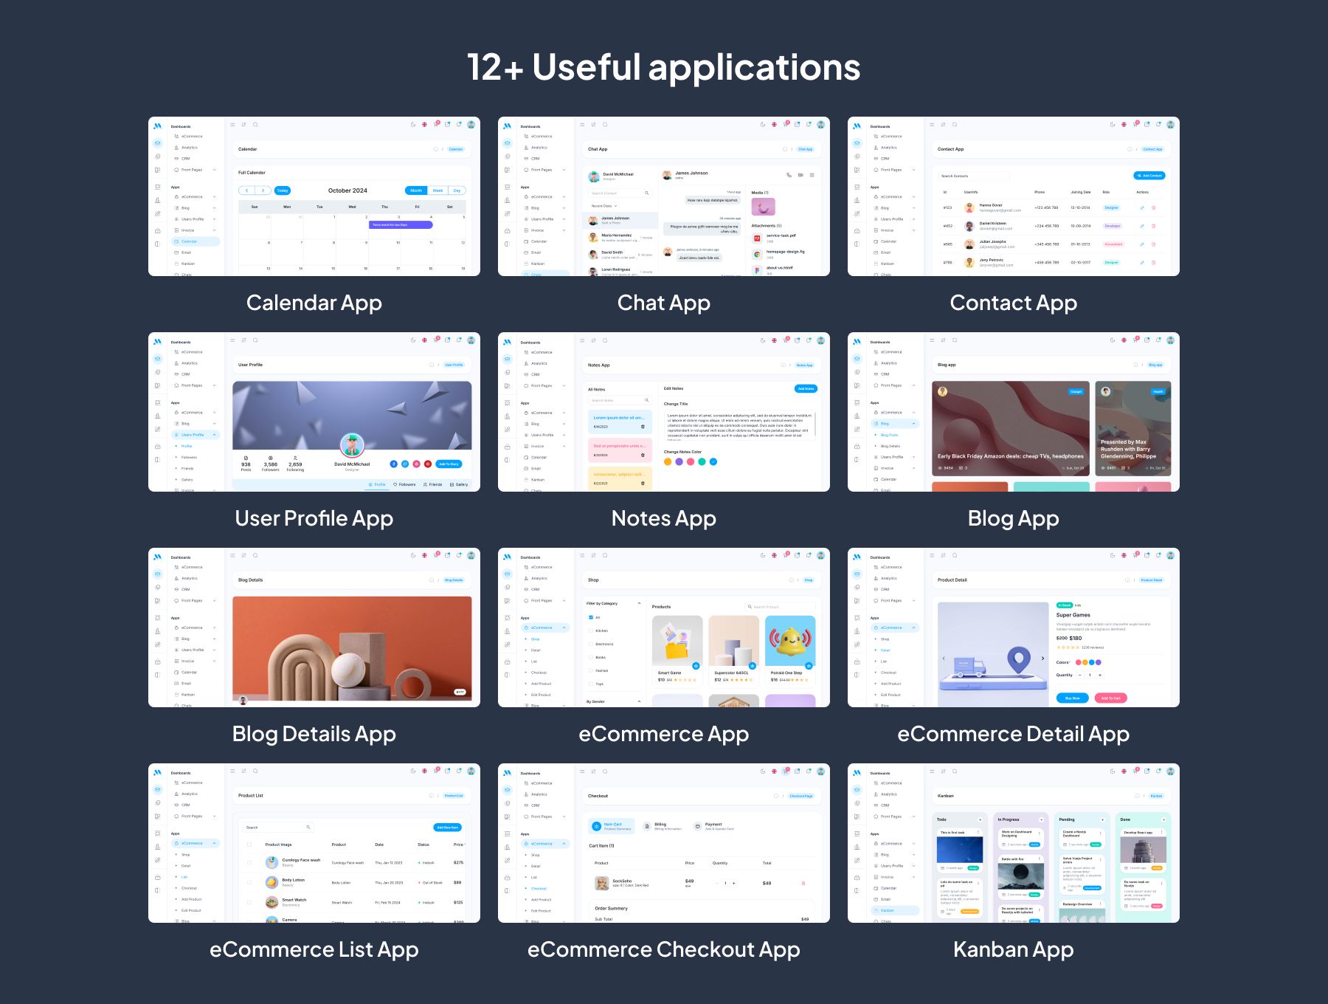The height and width of the screenshot is (1004, 1328).
Task: Delete the Daniel Kristeen contact row
Action: (1154, 226)
